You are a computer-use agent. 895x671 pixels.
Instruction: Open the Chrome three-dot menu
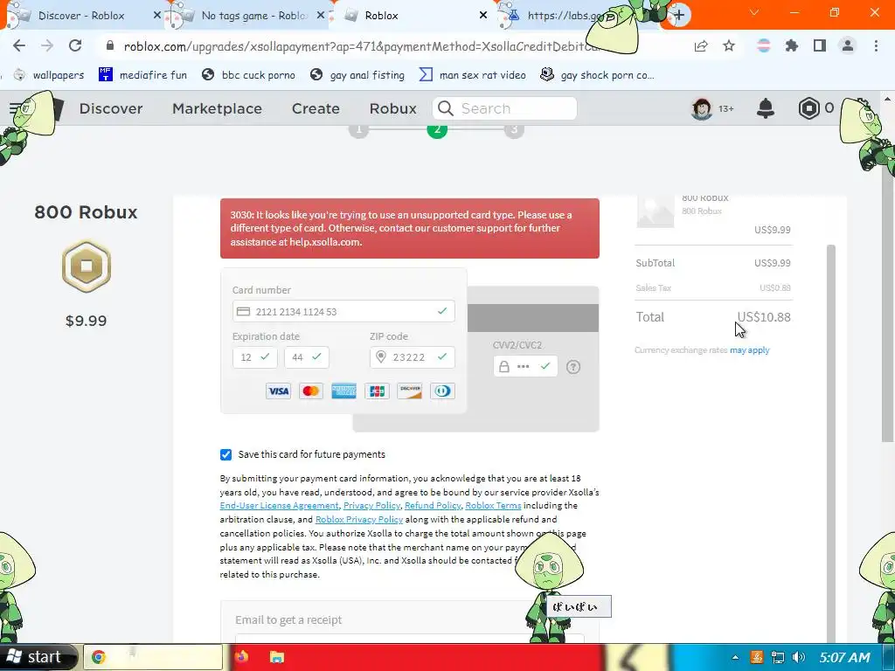pyautogui.click(x=876, y=45)
